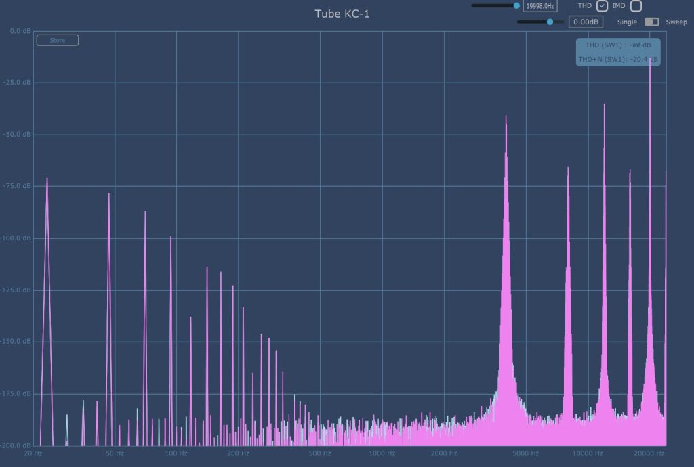This screenshot has height=467, width=694.
Task: Click the frequency slider handle
Action: point(516,5)
